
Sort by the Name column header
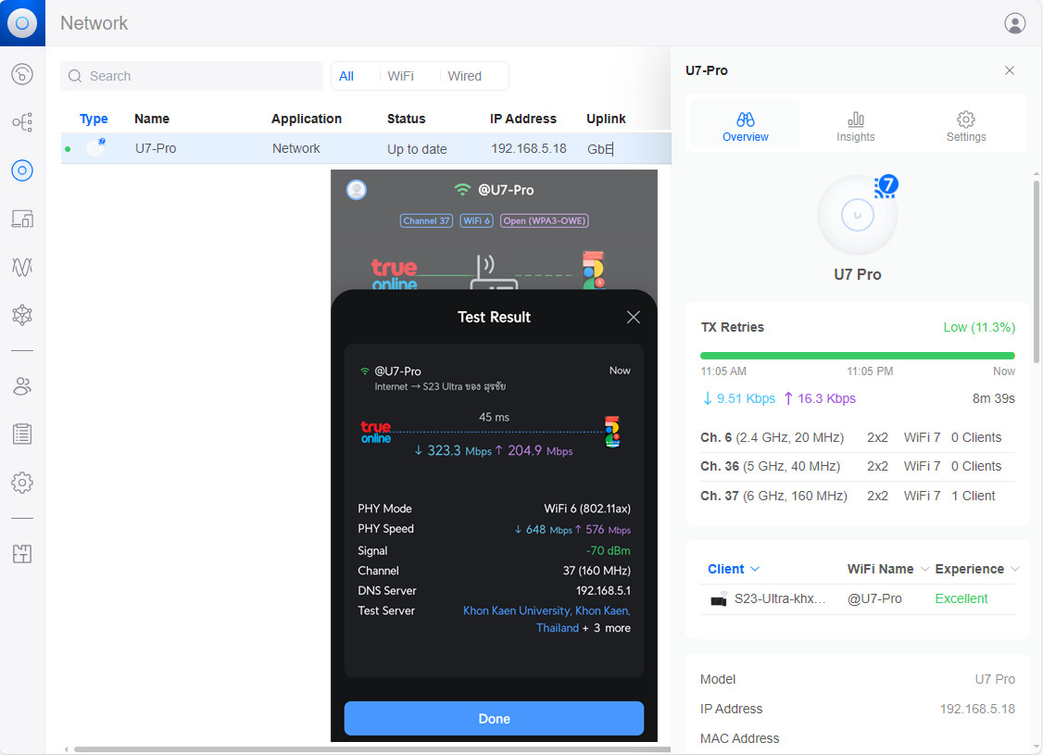[152, 120]
